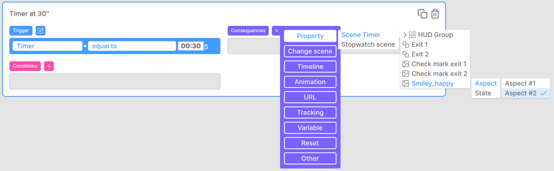Screen dimensions: 554x171
Task: Click the Variable button
Action: click(x=310, y=128)
